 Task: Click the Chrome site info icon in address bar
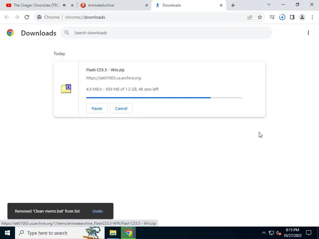[39, 17]
